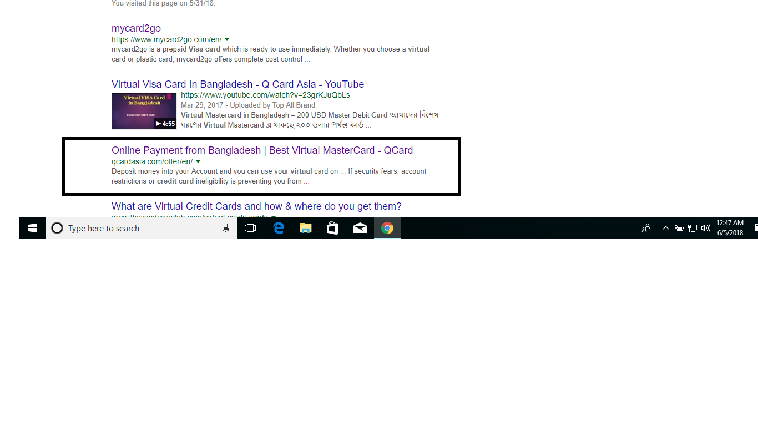758x426 pixels.
Task: Check the battery status icon
Action: coord(679,228)
